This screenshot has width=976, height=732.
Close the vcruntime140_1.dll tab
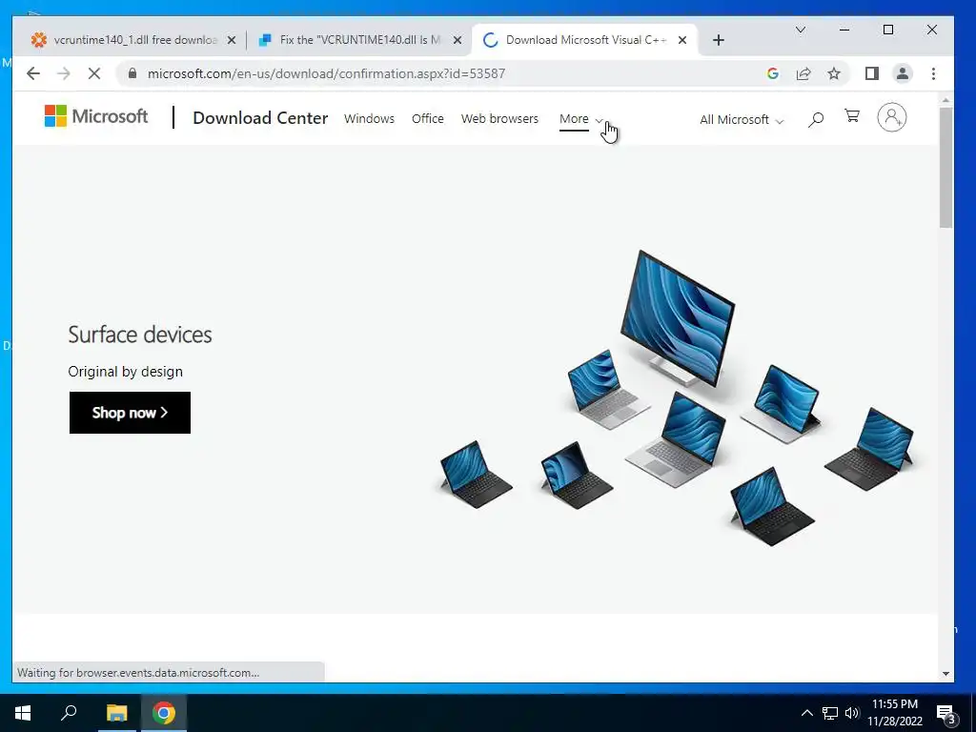pyautogui.click(x=232, y=40)
